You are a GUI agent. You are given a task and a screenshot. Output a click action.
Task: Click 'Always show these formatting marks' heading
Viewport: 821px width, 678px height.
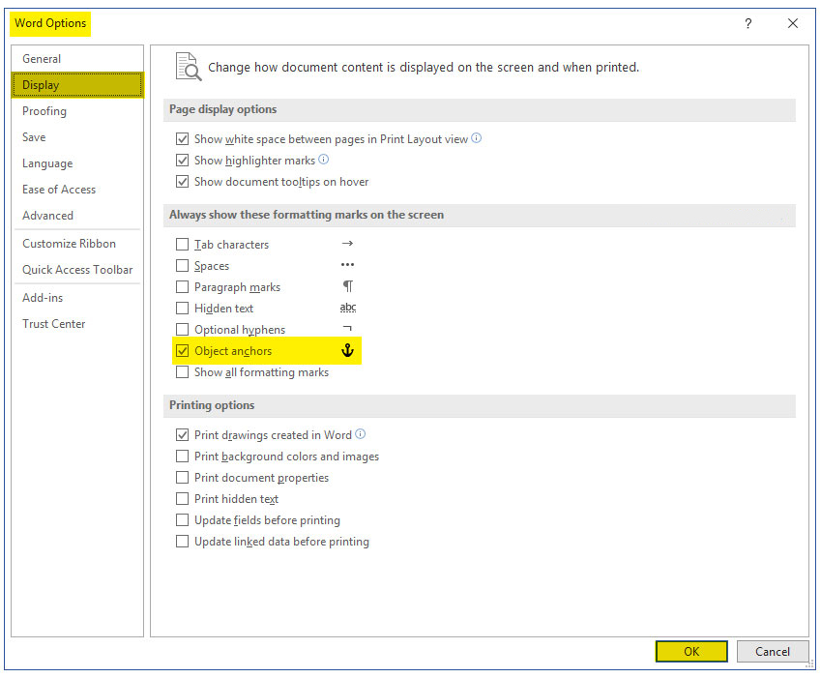click(307, 215)
